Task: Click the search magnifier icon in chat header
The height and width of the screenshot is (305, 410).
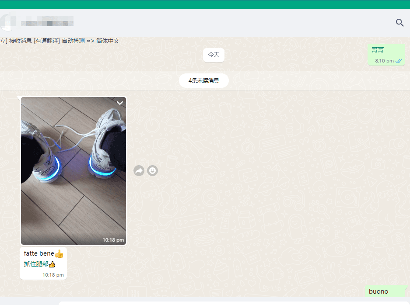Action: [x=399, y=23]
